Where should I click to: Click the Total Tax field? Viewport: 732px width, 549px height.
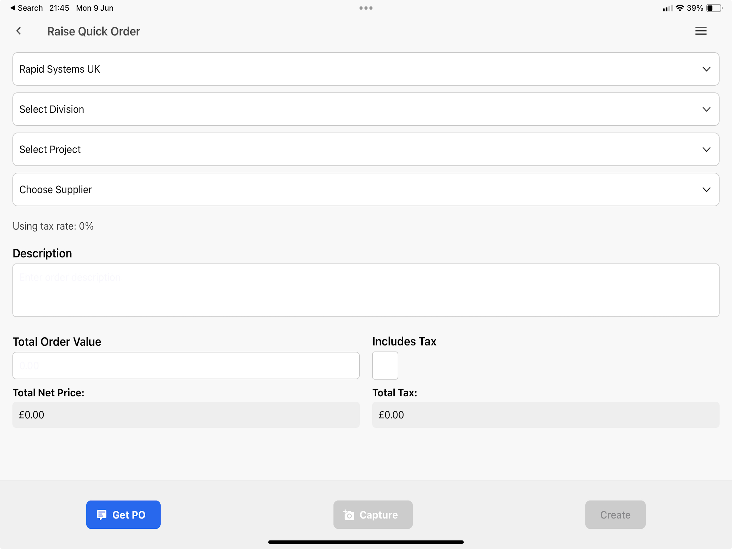[x=546, y=415]
